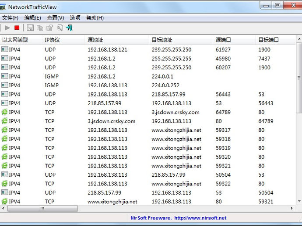The width and height of the screenshot is (302, 226).
Task: Click the copy selected items toolbar icon
Action: coord(40,28)
